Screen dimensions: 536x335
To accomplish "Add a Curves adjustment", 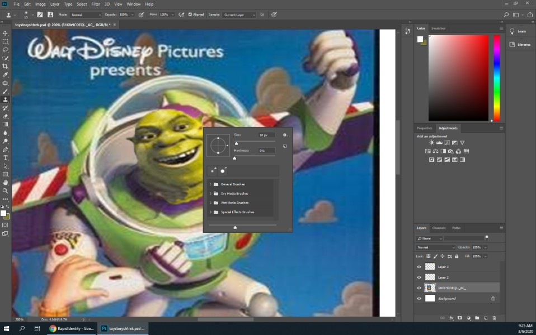I will coord(447,142).
